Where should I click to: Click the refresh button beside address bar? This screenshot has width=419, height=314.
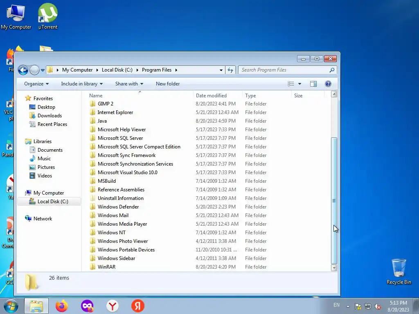(230, 70)
